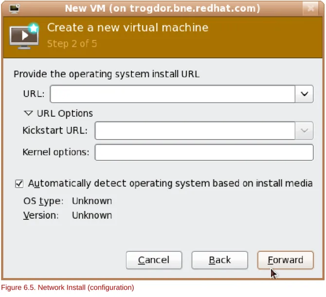Collapse the URL Options expander
The height and width of the screenshot is (297, 326).
pyautogui.click(x=28, y=113)
